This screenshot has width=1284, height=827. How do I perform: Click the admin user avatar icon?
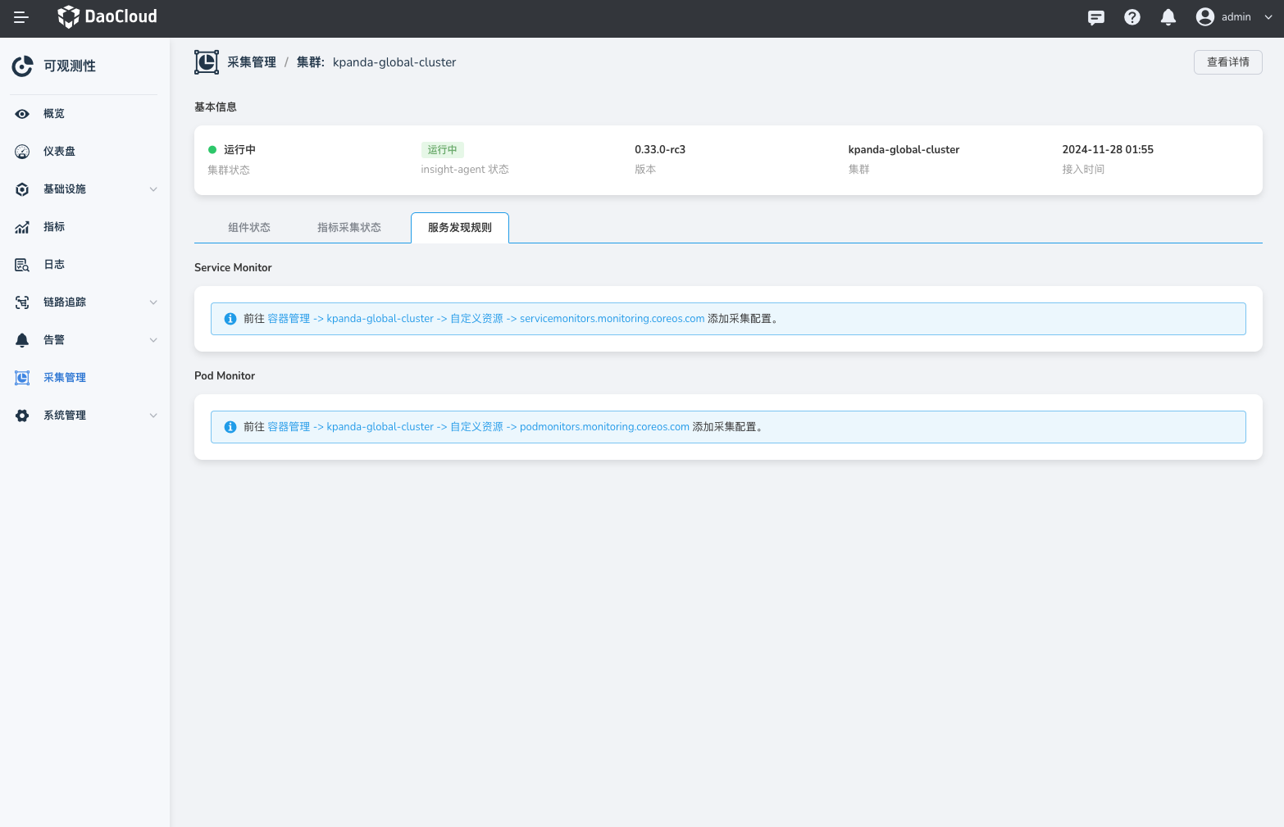click(x=1204, y=17)
